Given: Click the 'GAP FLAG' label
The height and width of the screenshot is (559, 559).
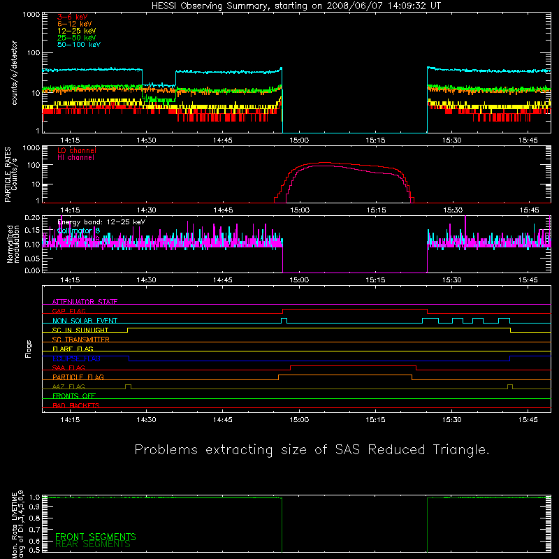Looking at the screenshot, I should coord(68,311).
